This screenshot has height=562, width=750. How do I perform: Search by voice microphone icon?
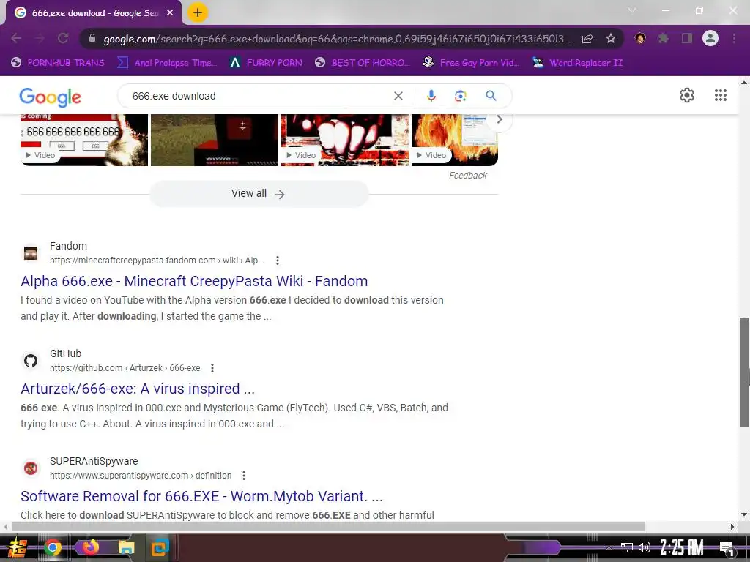(x=431, y=96)
